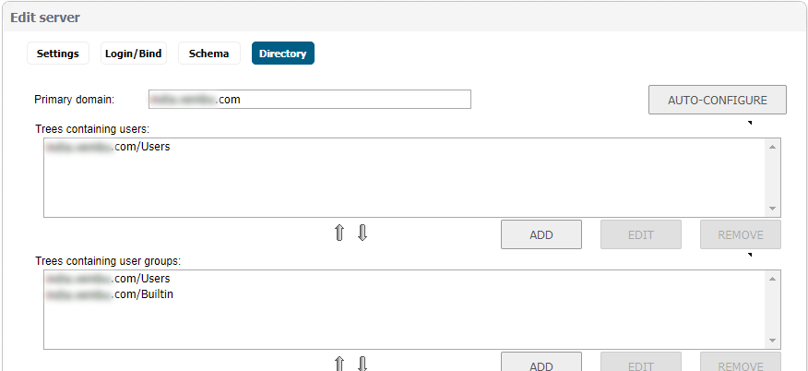Move users tree entry down with down arrow
The height and width of the screenshot is (371, 808).
(x=362, y=233)
